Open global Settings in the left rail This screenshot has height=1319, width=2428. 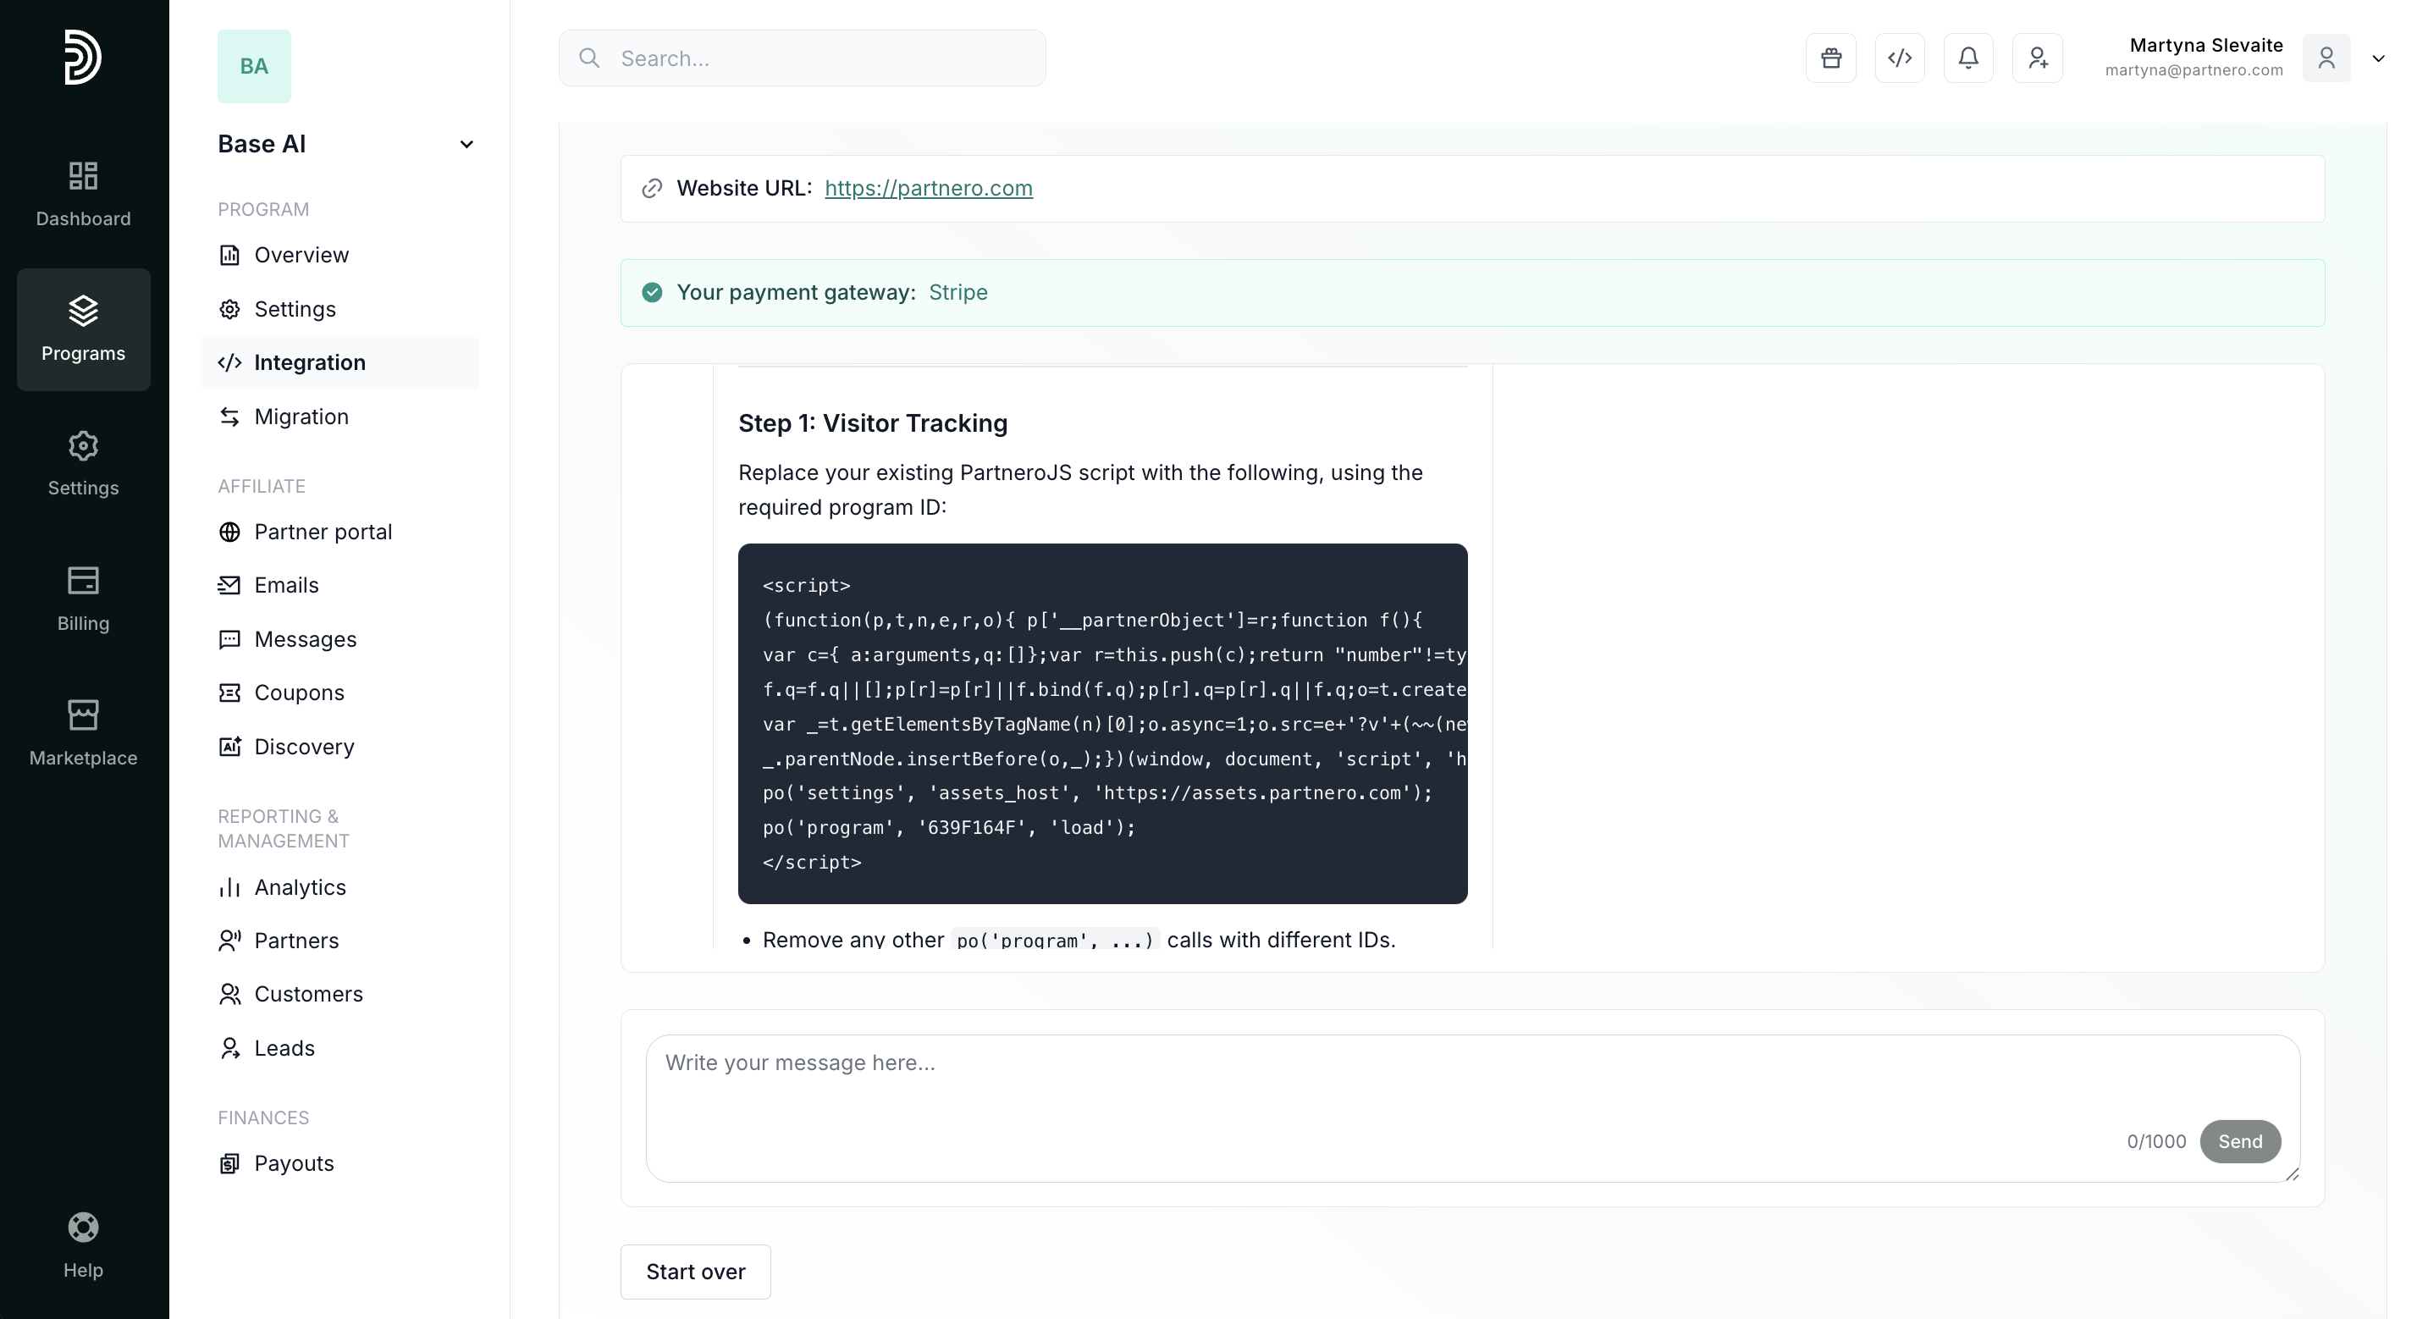(83, 463)
